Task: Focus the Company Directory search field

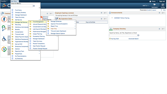Action: [x=123, y=35]
